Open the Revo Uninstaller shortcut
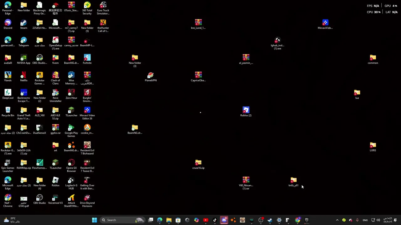Image resolution: width=401 pixels, height=225 pixels. [55, 96]
